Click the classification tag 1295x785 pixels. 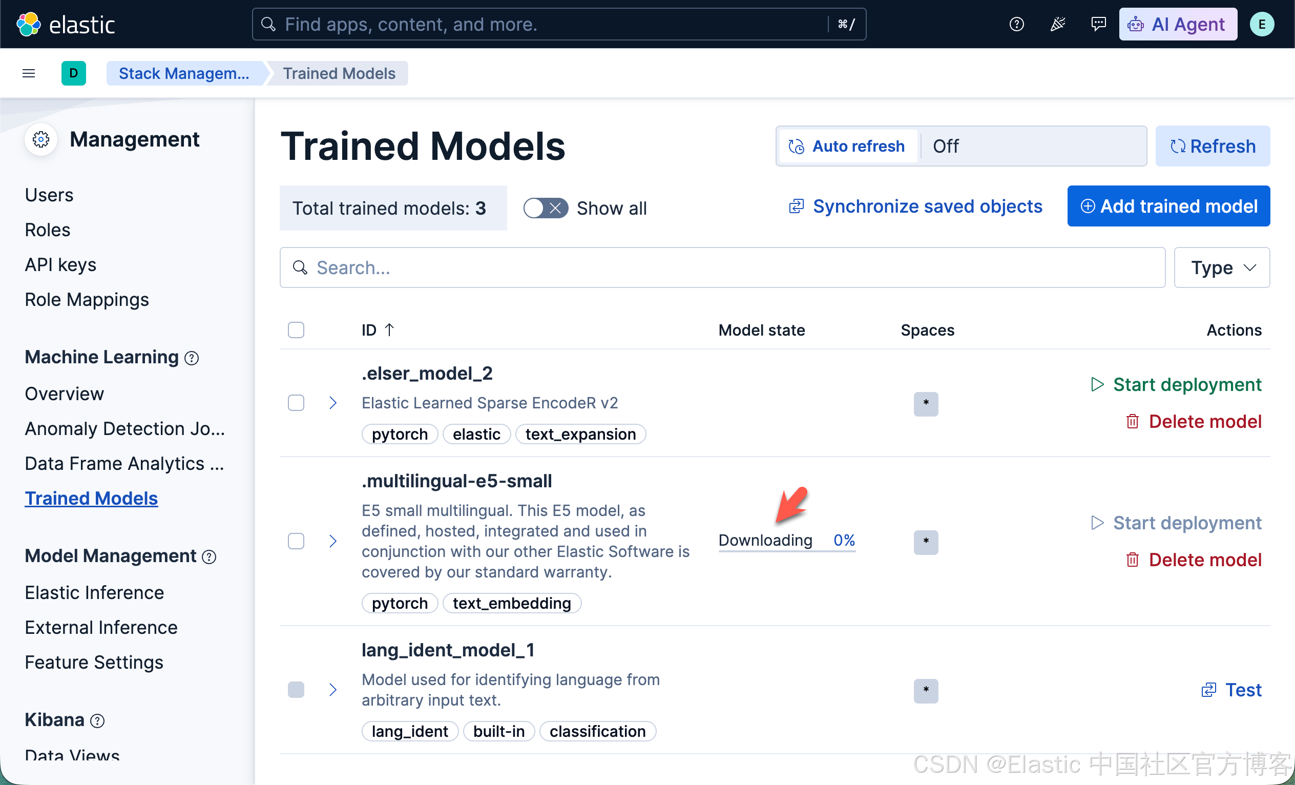(x=598, y=731)
